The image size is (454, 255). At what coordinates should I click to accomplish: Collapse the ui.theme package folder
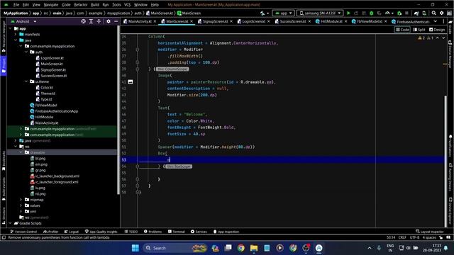pyautogui.click(x=26, y=81)
